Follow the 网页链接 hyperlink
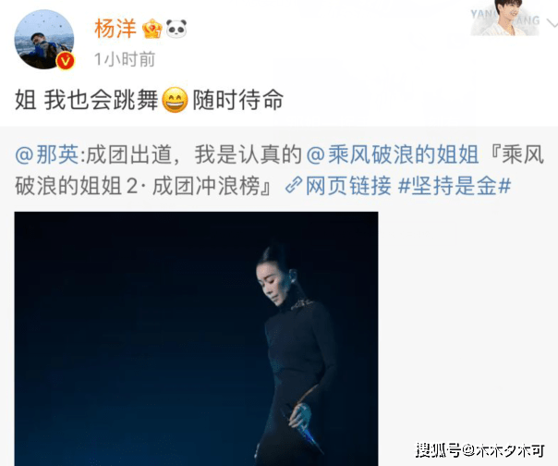This screenshot has width=558, height=466. point(348,186)
